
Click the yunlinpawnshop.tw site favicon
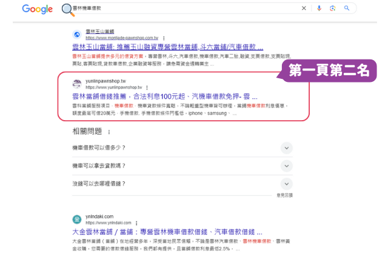coord(77,84)
